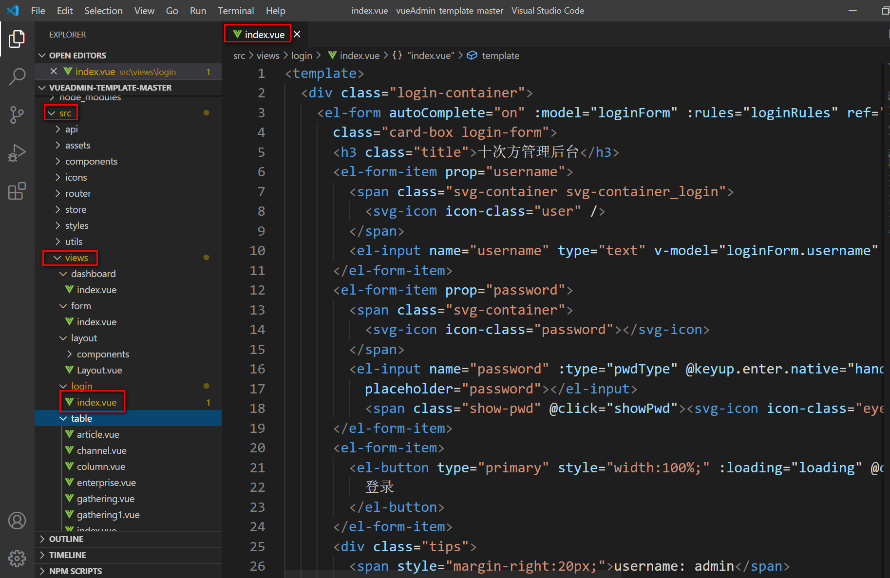
Task: Open the Run and Debug view
Action: point(17,153)
